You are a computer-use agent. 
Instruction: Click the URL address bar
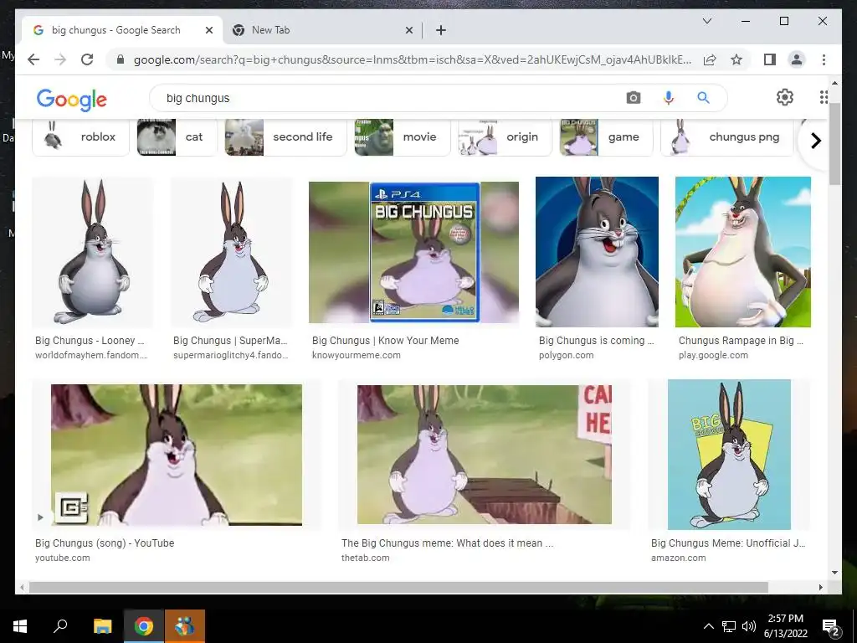tap(413, 59)
